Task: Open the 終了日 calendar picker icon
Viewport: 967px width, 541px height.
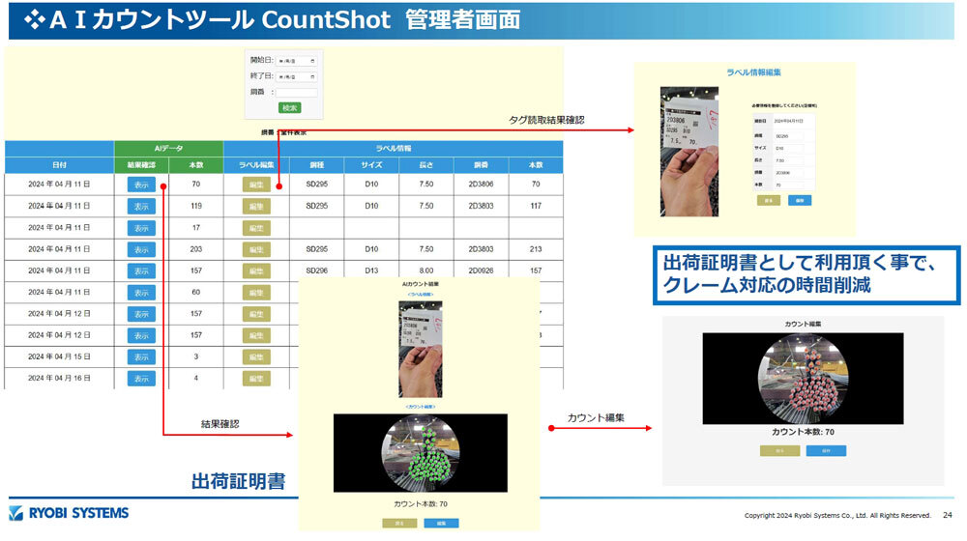Action: click(312, 77)
